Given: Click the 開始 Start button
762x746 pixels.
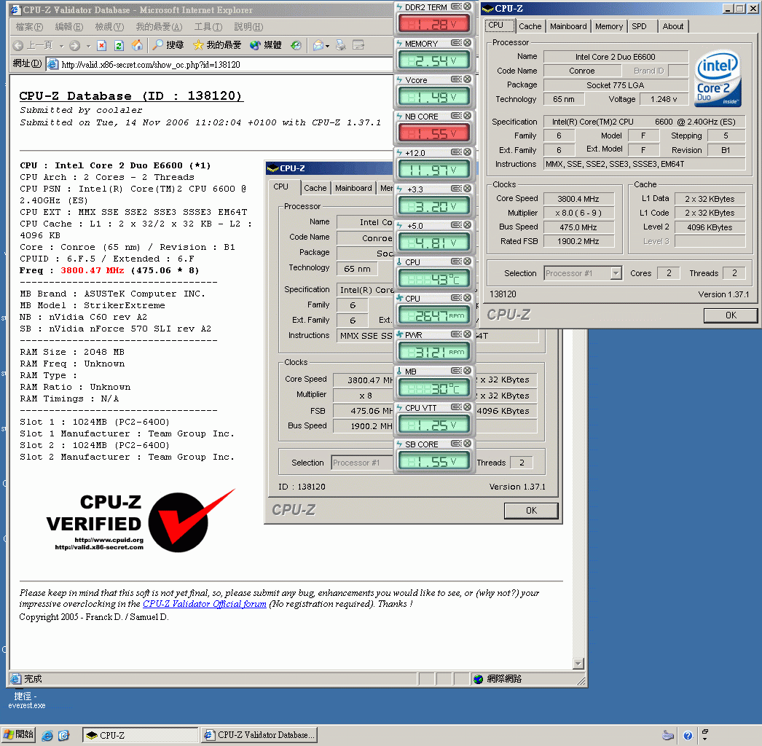Looking at the screenshot, I should pos(18,735).
